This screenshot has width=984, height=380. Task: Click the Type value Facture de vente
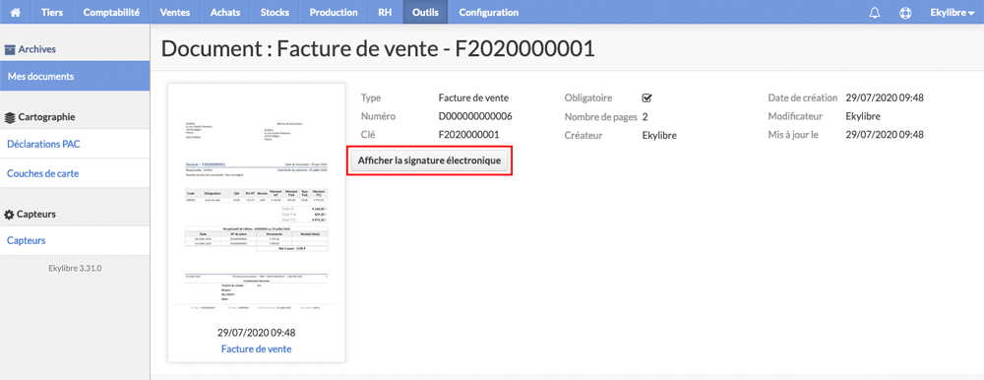click(473, 98)
